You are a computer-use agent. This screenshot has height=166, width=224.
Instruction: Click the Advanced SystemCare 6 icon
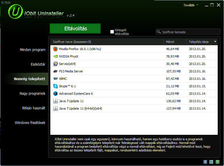tap(55, 94)
